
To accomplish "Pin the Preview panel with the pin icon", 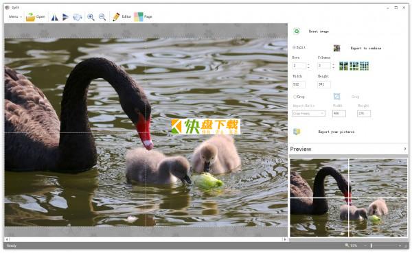I will 404,149.
